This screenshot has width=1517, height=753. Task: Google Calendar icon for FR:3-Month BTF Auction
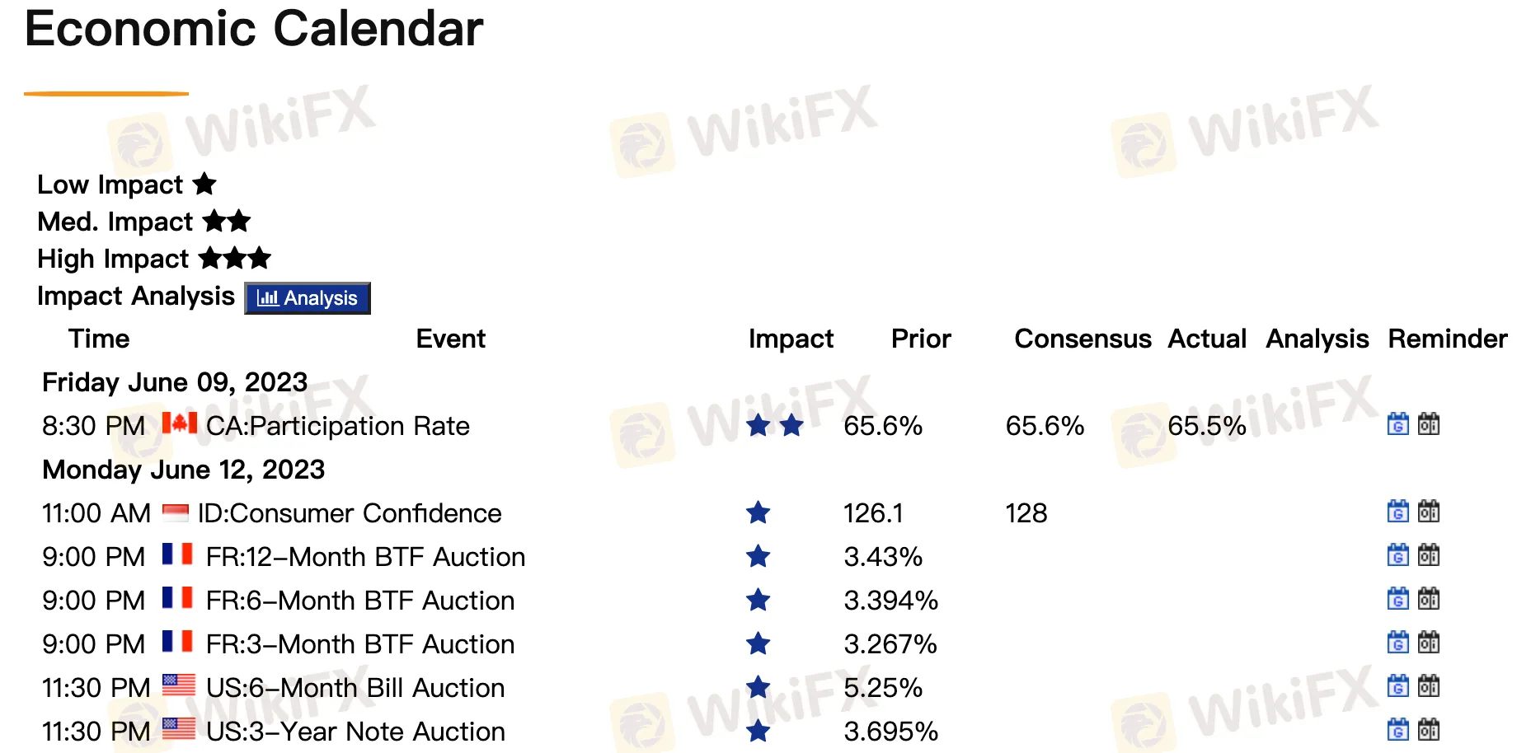click(1397, 643)
